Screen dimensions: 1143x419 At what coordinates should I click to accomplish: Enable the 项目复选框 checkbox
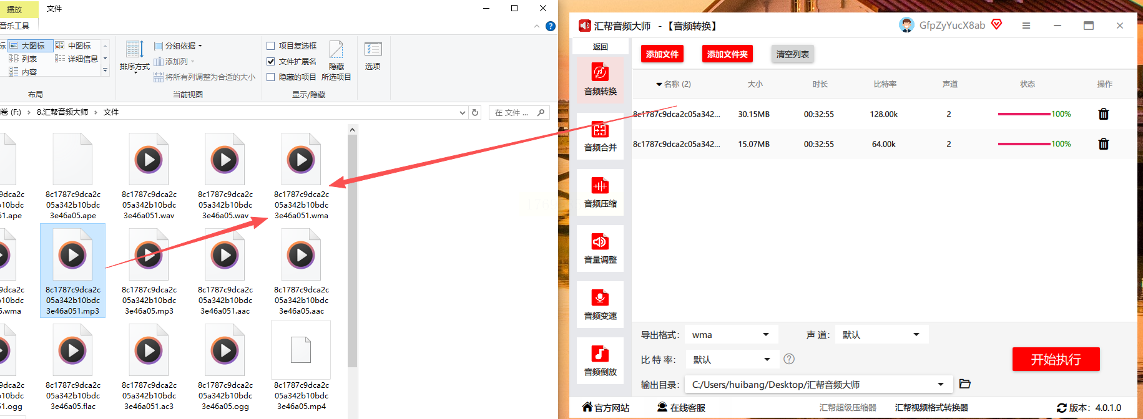coord(271,46)
